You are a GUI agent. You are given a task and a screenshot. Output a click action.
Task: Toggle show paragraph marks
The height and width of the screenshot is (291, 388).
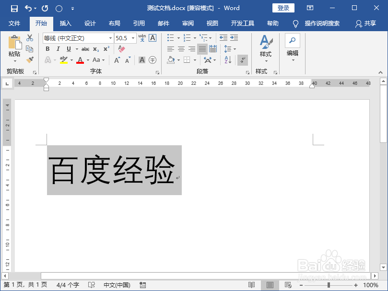(243, 60)
